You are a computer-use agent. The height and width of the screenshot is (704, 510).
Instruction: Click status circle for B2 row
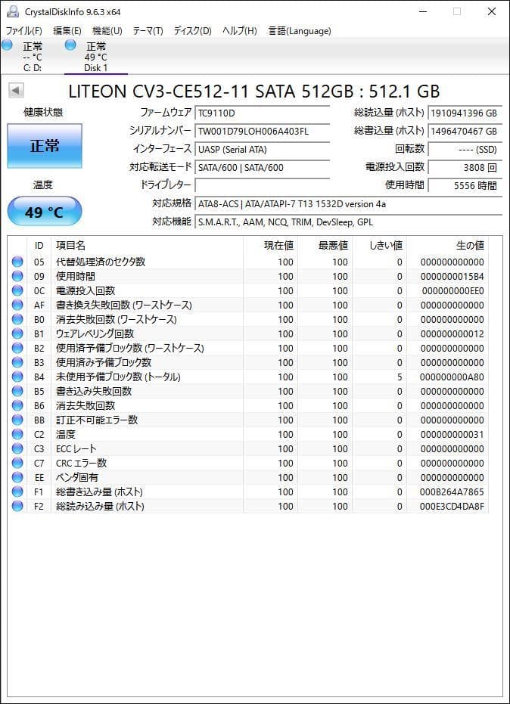tap(17, 348)
